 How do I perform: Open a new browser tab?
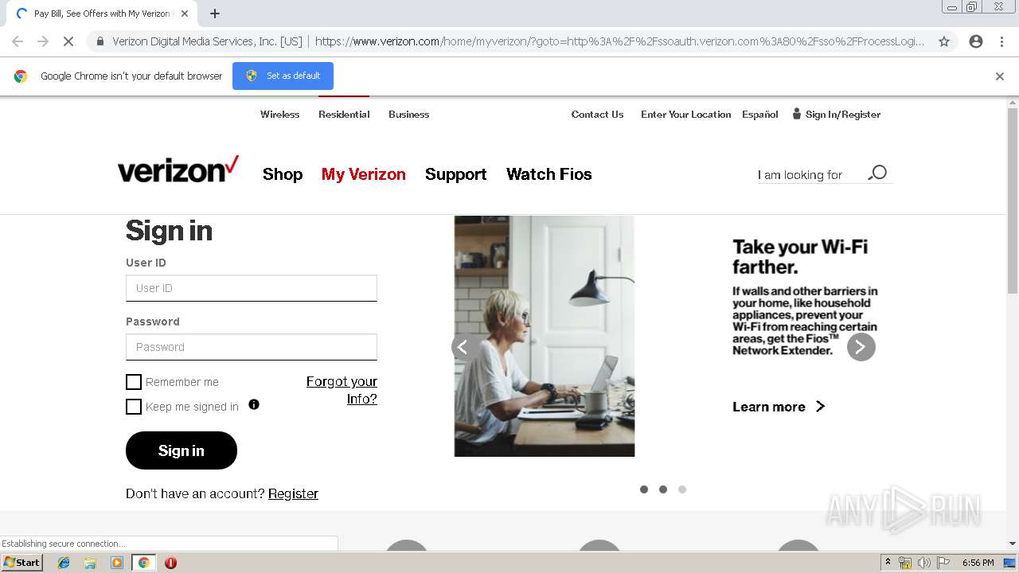point(215,14)
